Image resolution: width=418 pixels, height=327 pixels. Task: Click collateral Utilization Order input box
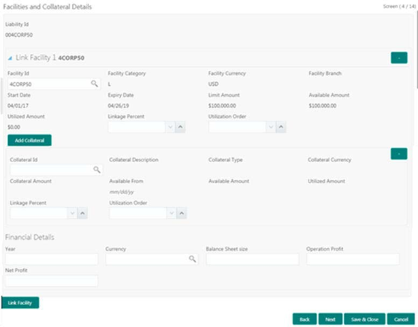point(138,213)
